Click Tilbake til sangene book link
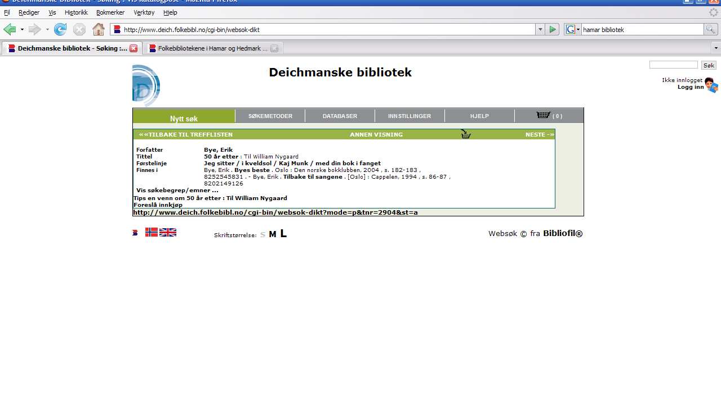721x408 pixels. [313, 176]
